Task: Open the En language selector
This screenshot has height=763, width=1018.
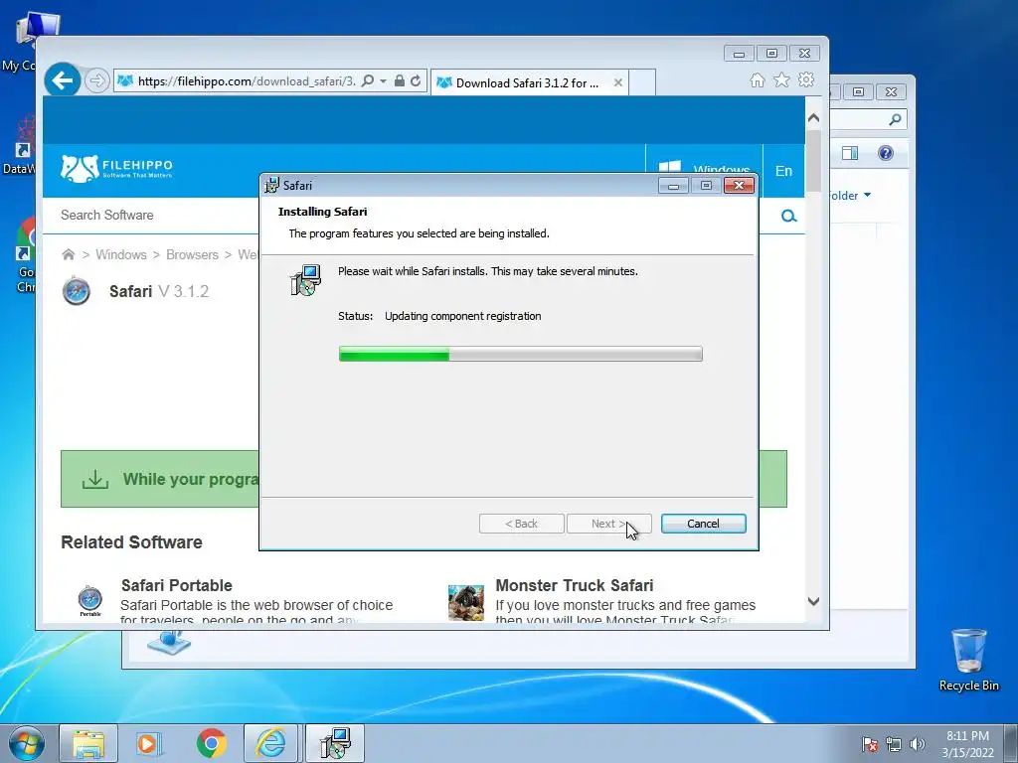Action: [x=783, y=171]
